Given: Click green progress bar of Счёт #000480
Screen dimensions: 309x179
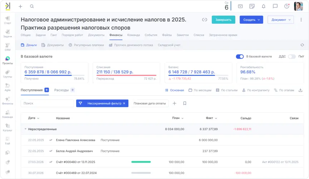Looking at the screenshot, I should [x=141, y=162].
